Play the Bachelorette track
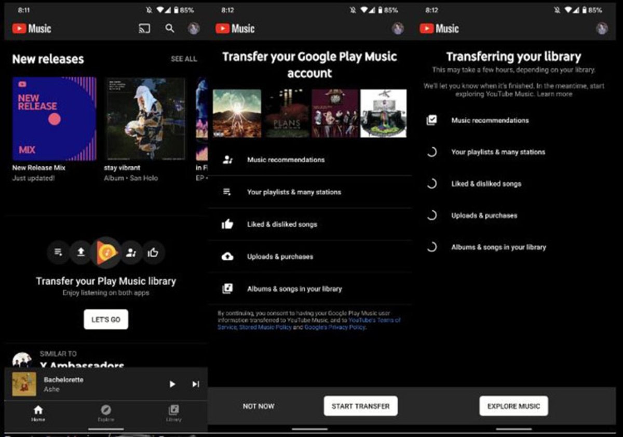The height and width of the screenshot is (437, 623). [172, 384]
